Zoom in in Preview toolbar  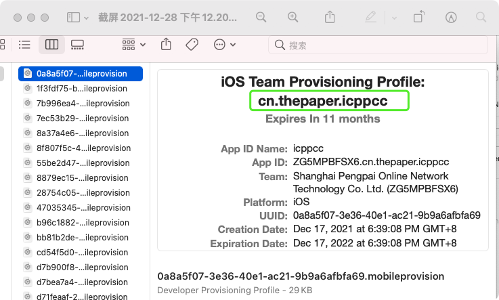(x=292, y=17)
